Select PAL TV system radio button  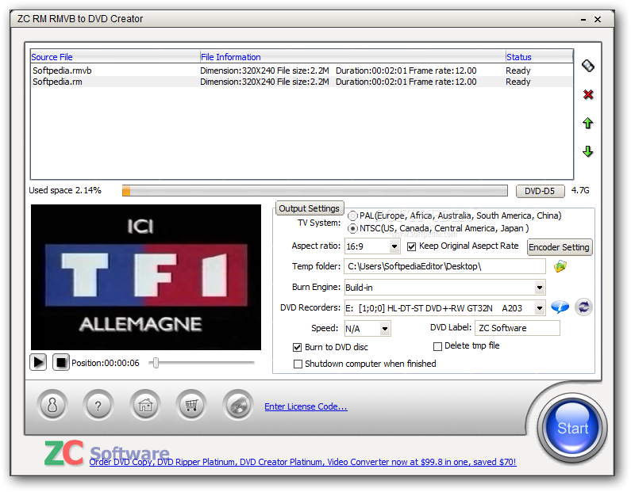(x=352, y=216)
